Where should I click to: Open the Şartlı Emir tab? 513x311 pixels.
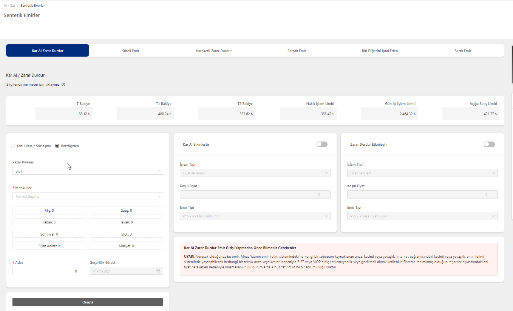tap(463, 51)
